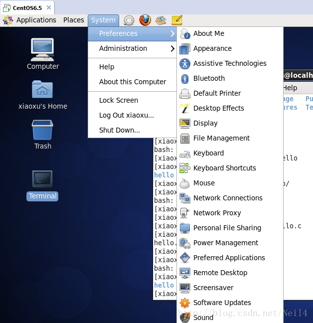Click the Power Management label

226,243
